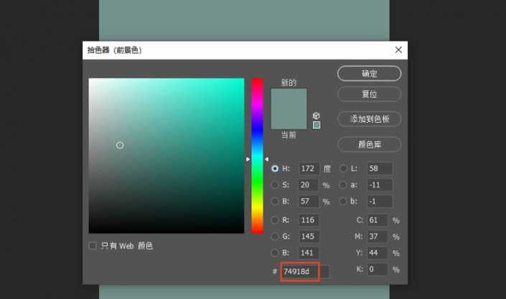Screen dimensions: 506x299
Task: Select the L lightness radio button
Action: (343, 169)
